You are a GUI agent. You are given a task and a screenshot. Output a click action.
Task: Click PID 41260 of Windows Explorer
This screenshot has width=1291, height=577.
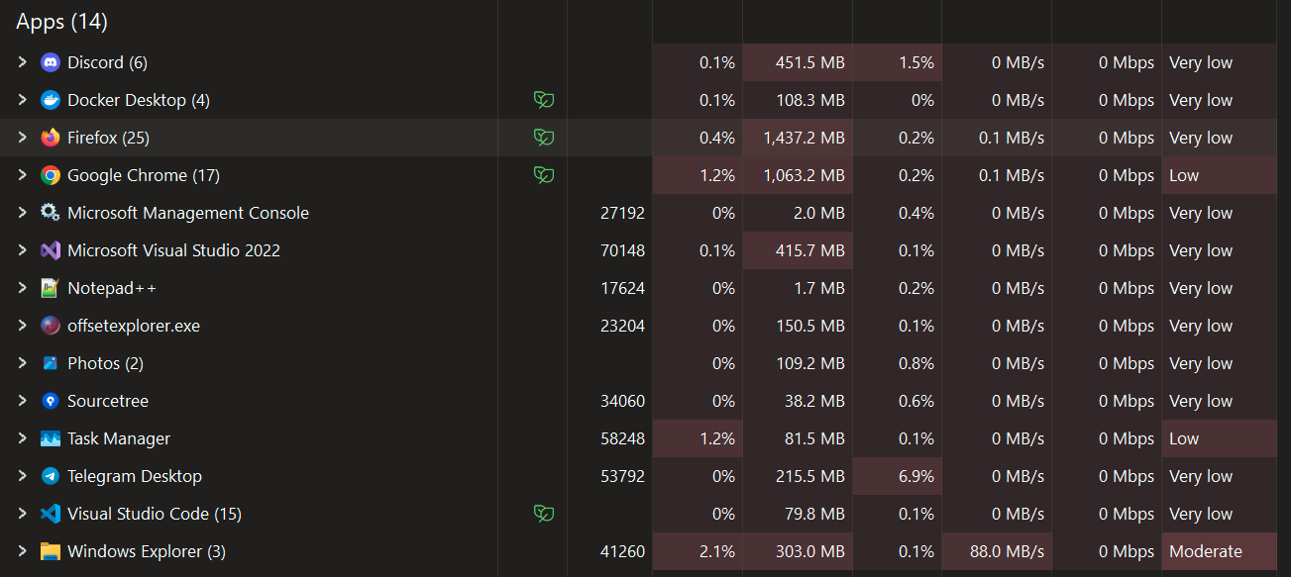[x=622, y=551]
